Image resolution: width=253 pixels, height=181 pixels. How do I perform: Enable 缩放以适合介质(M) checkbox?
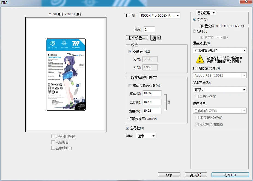130,85
